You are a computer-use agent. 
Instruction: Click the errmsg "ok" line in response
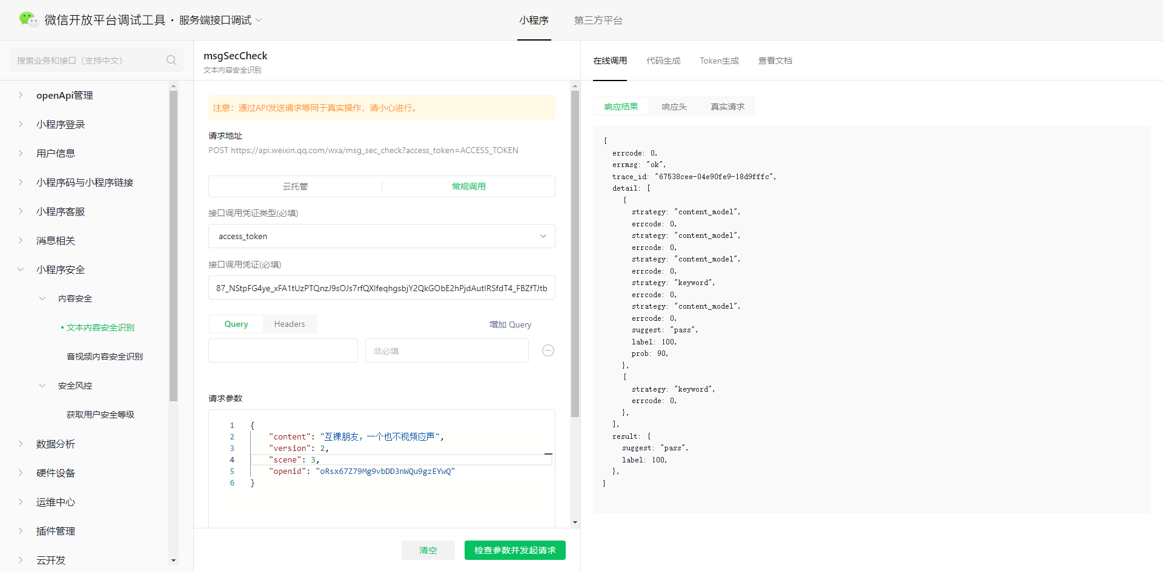(x=639, y=165)
